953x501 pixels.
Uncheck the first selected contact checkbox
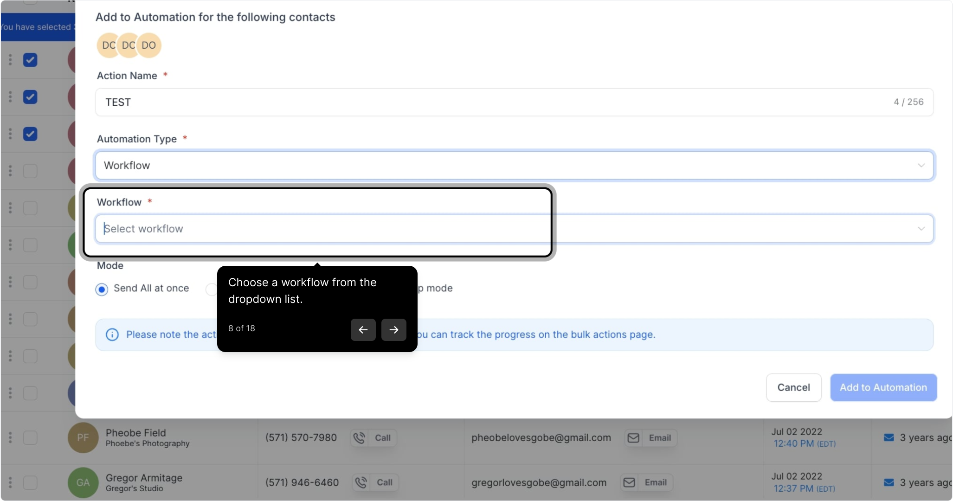(30, 60)
